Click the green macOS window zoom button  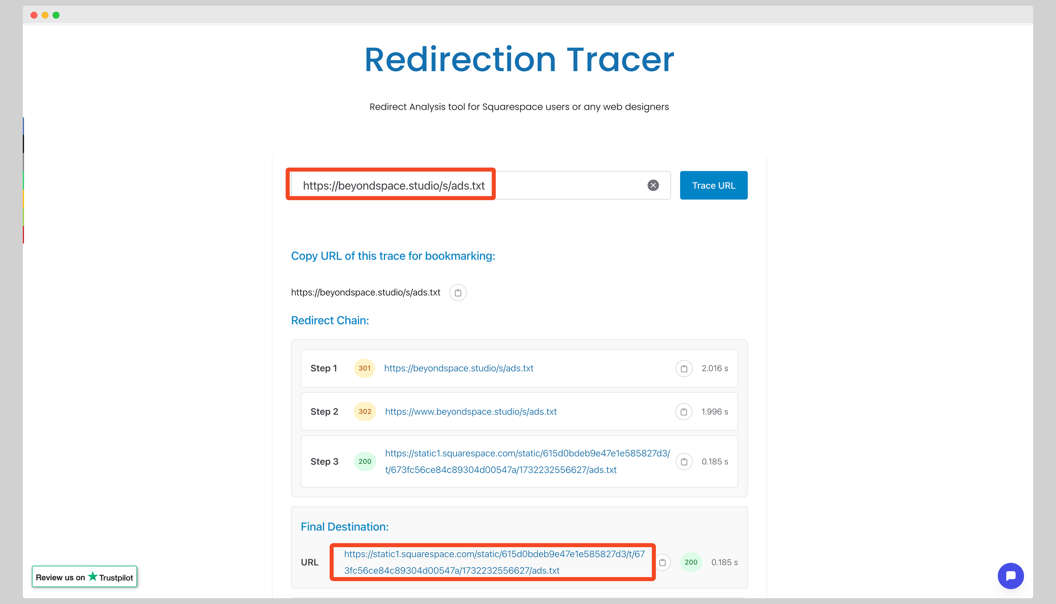[56, 15]
